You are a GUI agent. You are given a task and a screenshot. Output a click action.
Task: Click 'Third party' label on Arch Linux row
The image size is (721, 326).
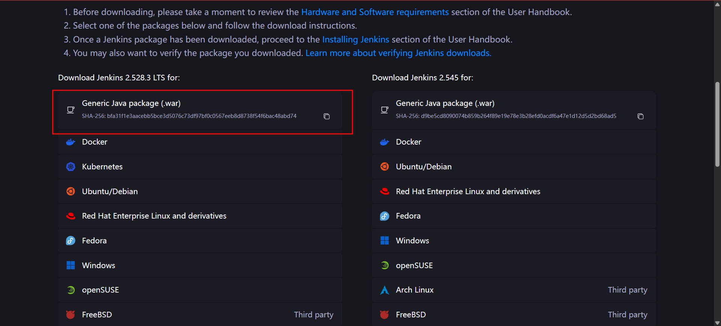tap(627, 290)
